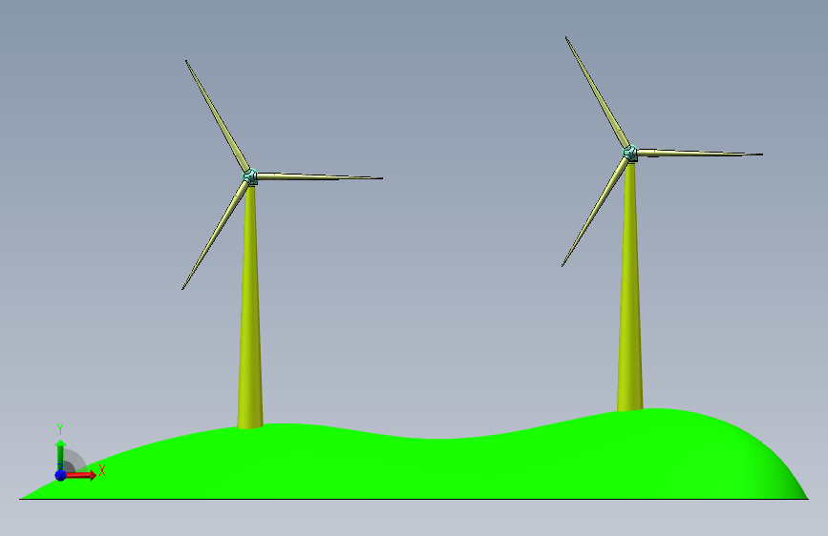
Task: Click the green Y axis arrow of the triad
Action: 60,454
